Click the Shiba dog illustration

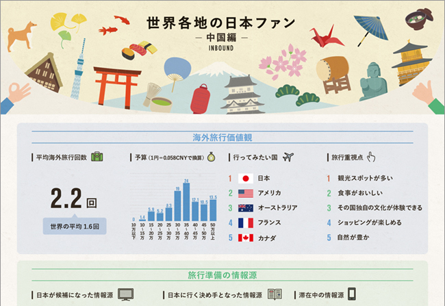point(22,36)
